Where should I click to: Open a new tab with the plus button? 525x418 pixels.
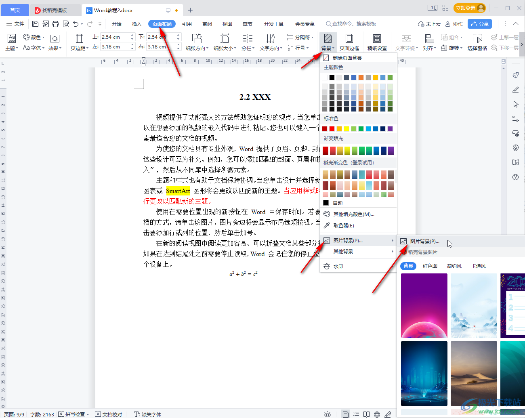pos(190,10)
